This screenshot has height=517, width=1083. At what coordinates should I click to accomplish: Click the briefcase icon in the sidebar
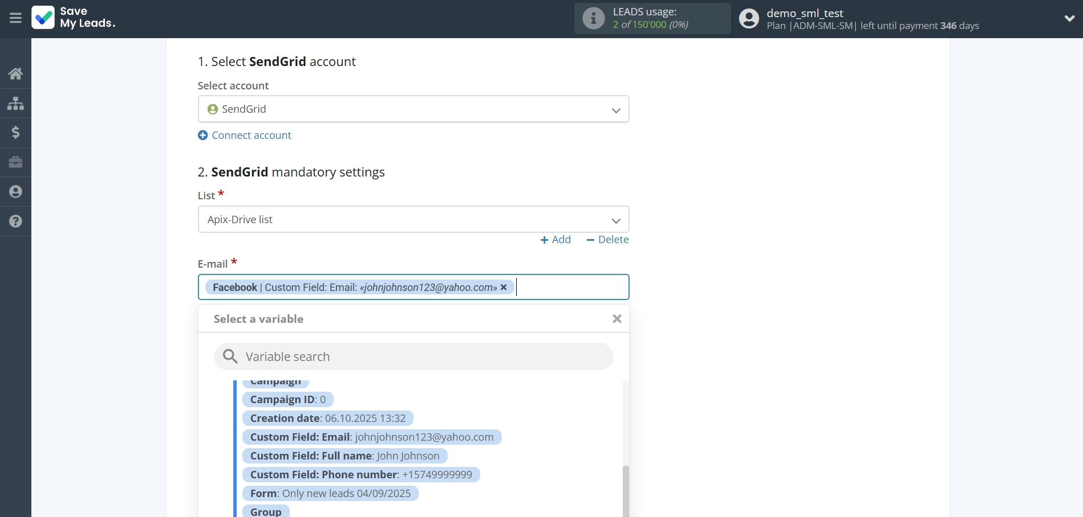coord(15,162)
